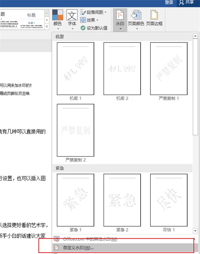Screen dimensions: 200x254
Task: Select the 标题 style thumbnail in gallery
Action: pos(31,19)
